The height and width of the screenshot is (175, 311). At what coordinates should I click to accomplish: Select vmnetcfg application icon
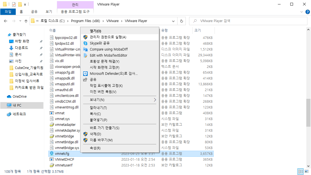[52, 154]
